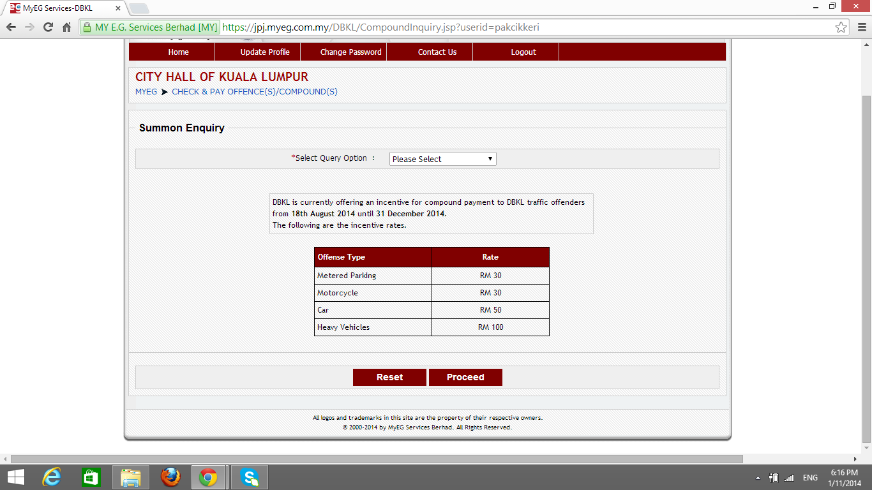Open Windows Store from taskbar

coord(91,477)
